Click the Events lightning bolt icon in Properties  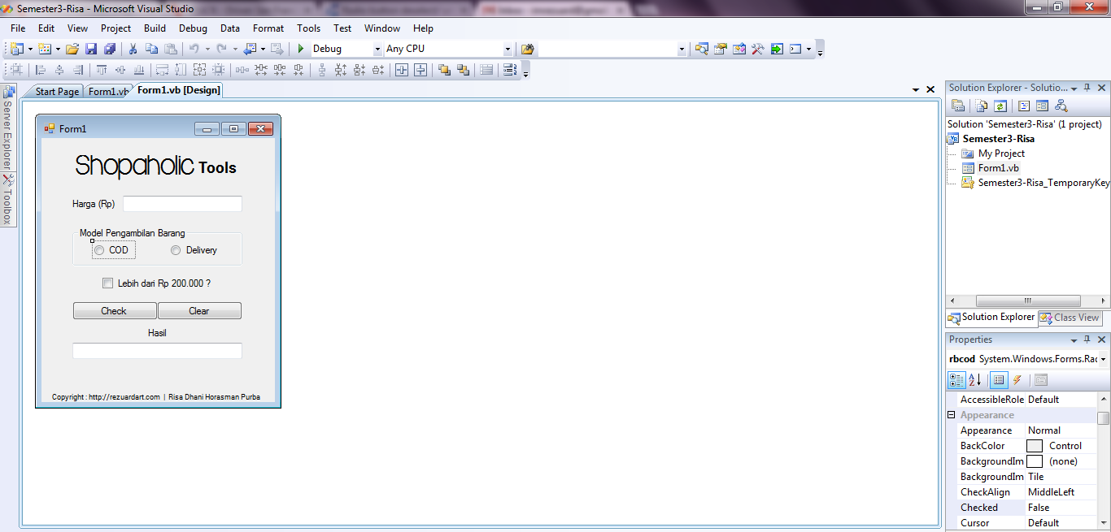[x=1017, y=380]
